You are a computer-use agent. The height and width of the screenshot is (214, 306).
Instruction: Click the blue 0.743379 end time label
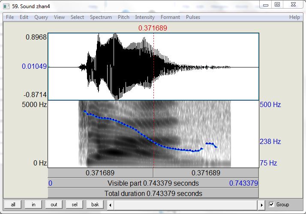pos(243,183)
